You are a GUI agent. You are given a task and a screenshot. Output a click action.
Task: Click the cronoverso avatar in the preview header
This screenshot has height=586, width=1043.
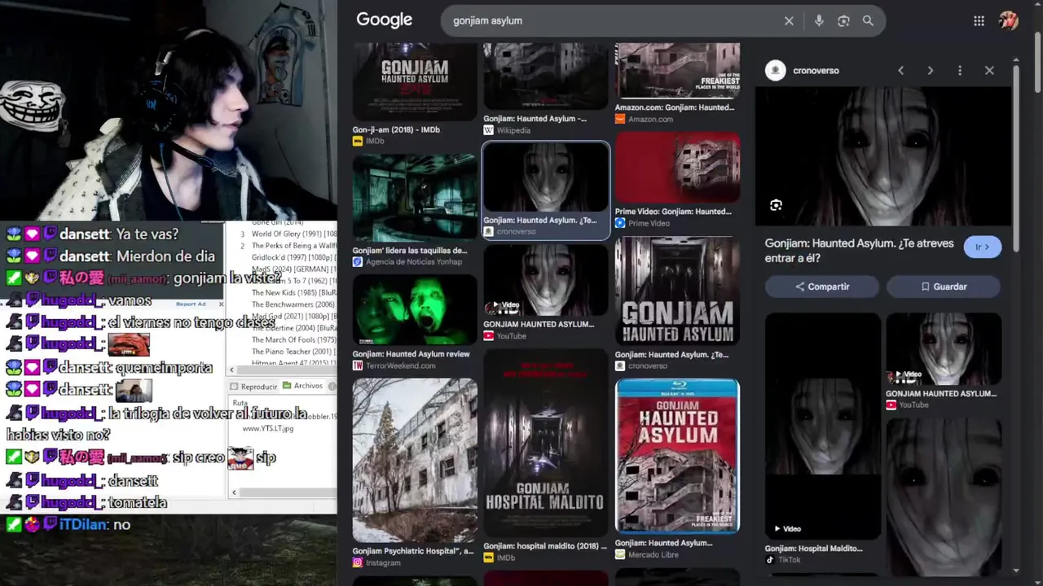point(775,71)
